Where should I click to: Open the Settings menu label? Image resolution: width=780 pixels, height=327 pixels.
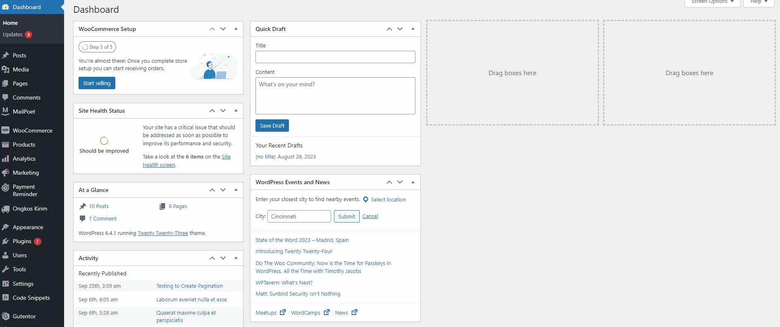click(x=23, y=284)
